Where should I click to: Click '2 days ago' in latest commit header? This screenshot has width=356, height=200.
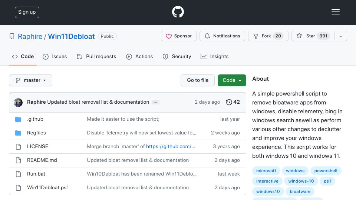pos(207,102)
